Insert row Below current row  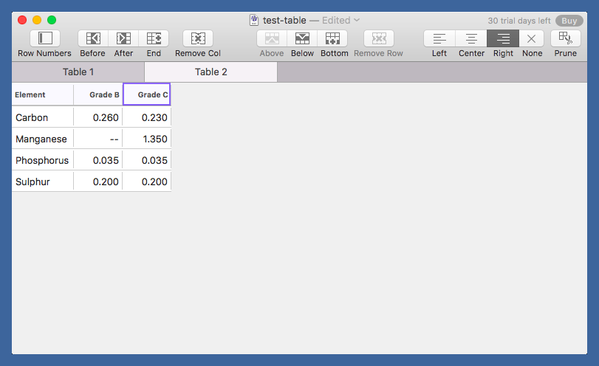[302, 38]
